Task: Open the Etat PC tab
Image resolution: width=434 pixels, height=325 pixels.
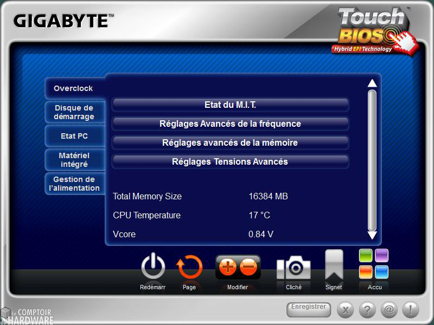Action: click(x=74, y=136)
